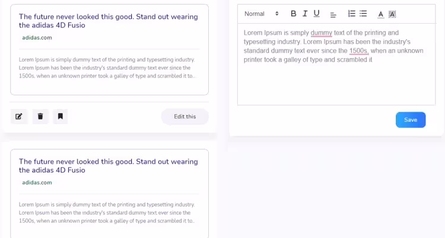This screenshot has width=445, height=238.
Task: Click the "Edit this" button
Action: (185, 117)
